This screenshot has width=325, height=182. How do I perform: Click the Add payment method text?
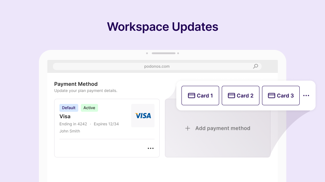click(223, 128)
